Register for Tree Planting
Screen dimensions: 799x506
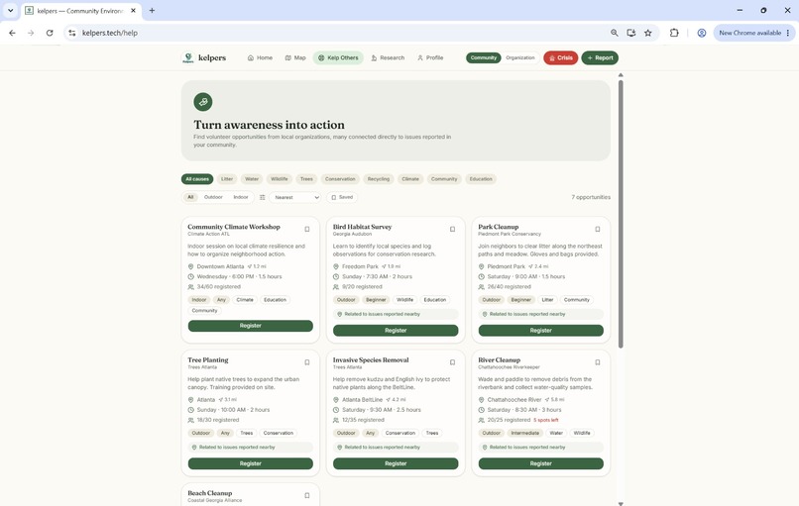tap(250, 463)
